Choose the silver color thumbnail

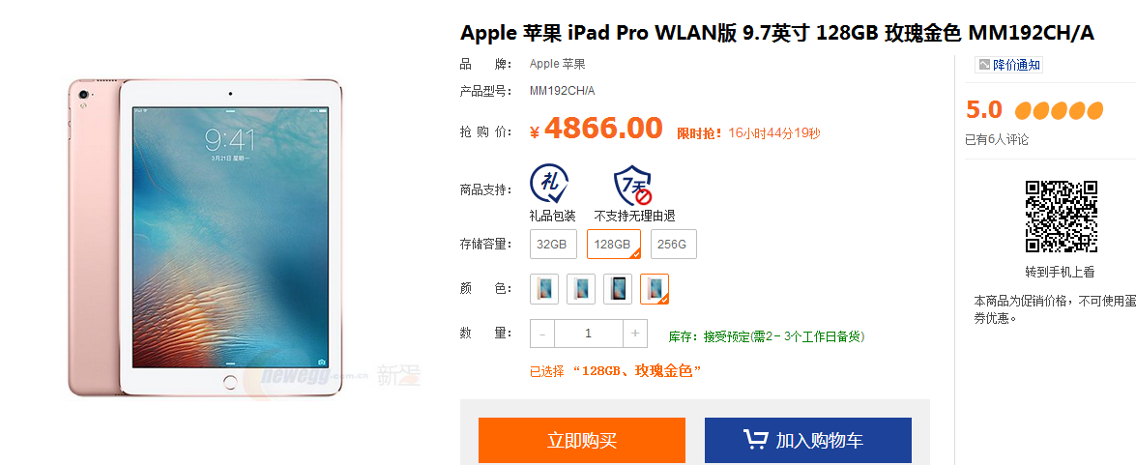581,289
